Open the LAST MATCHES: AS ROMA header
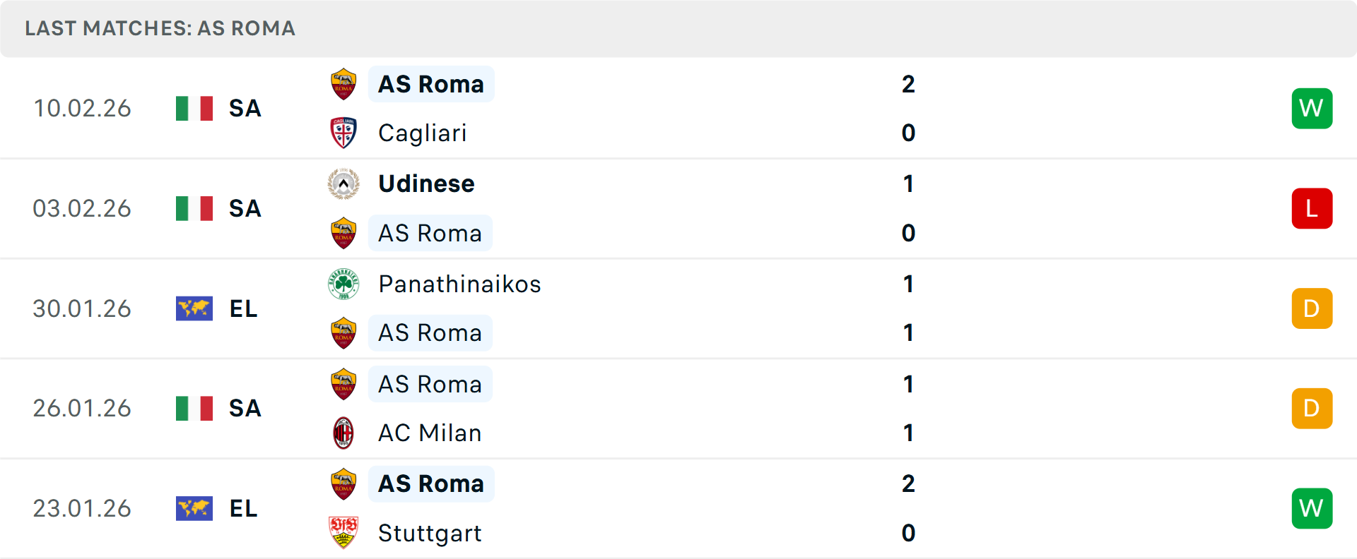 click(x=159, y=28)
